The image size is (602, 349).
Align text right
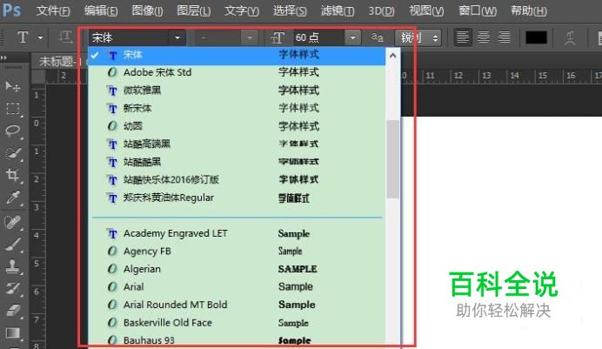click(x=504, y=37)
